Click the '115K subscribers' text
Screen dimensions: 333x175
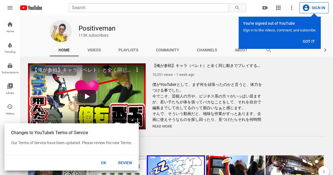[x=94, y=35]
